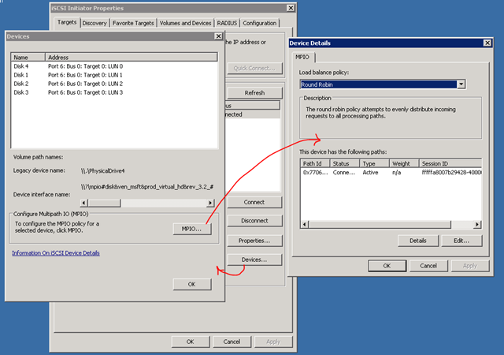
Task: Switch to the Targets tab
Action: point(67,22)
